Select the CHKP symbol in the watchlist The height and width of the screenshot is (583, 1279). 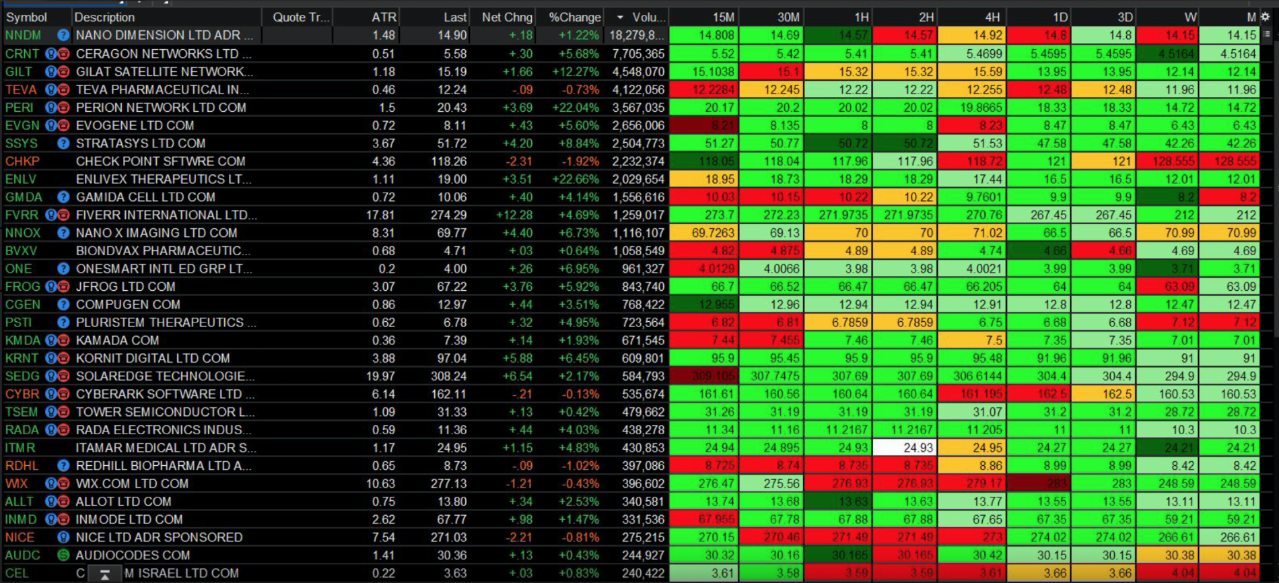click(22, 161)
